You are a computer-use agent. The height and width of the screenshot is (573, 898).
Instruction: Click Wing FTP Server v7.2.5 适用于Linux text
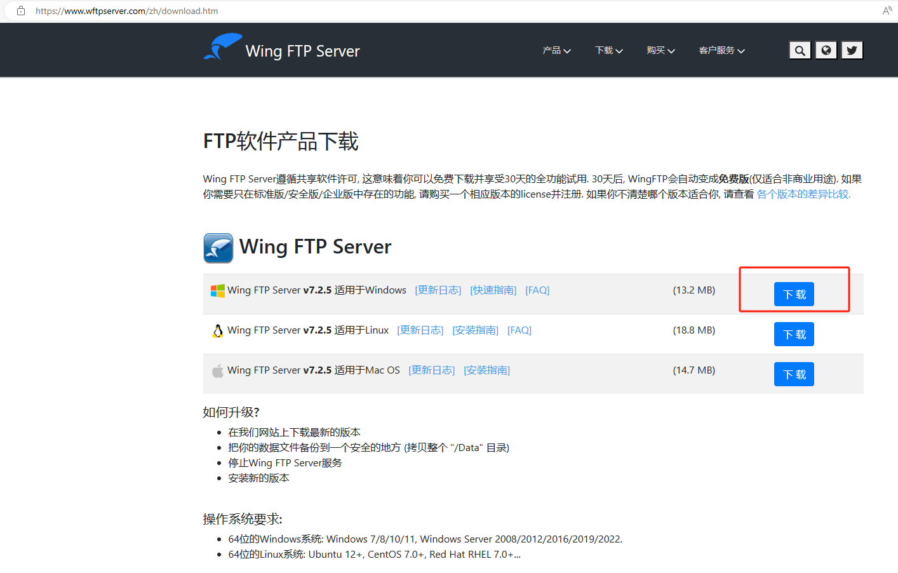click(x=308, y=330)
